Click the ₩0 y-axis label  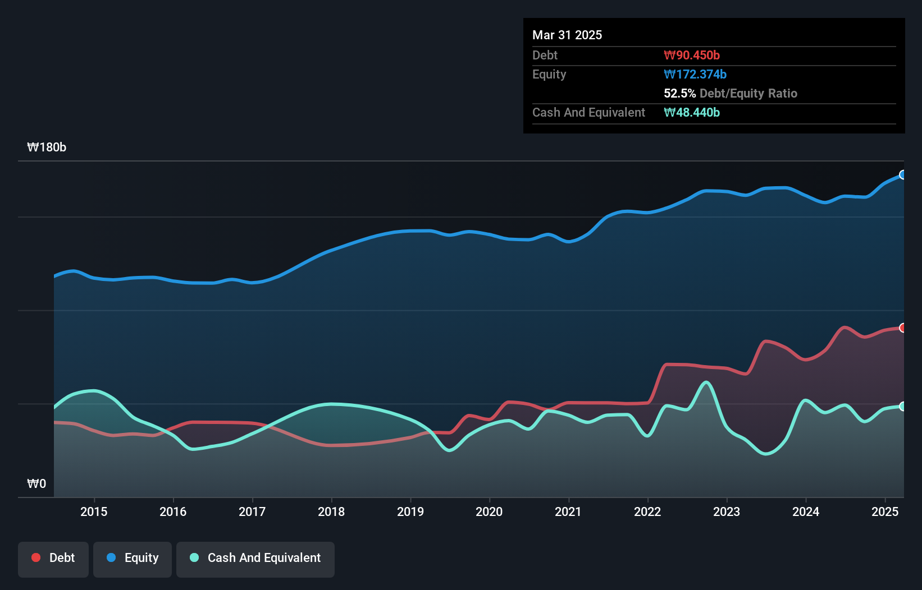coord(36,484)
